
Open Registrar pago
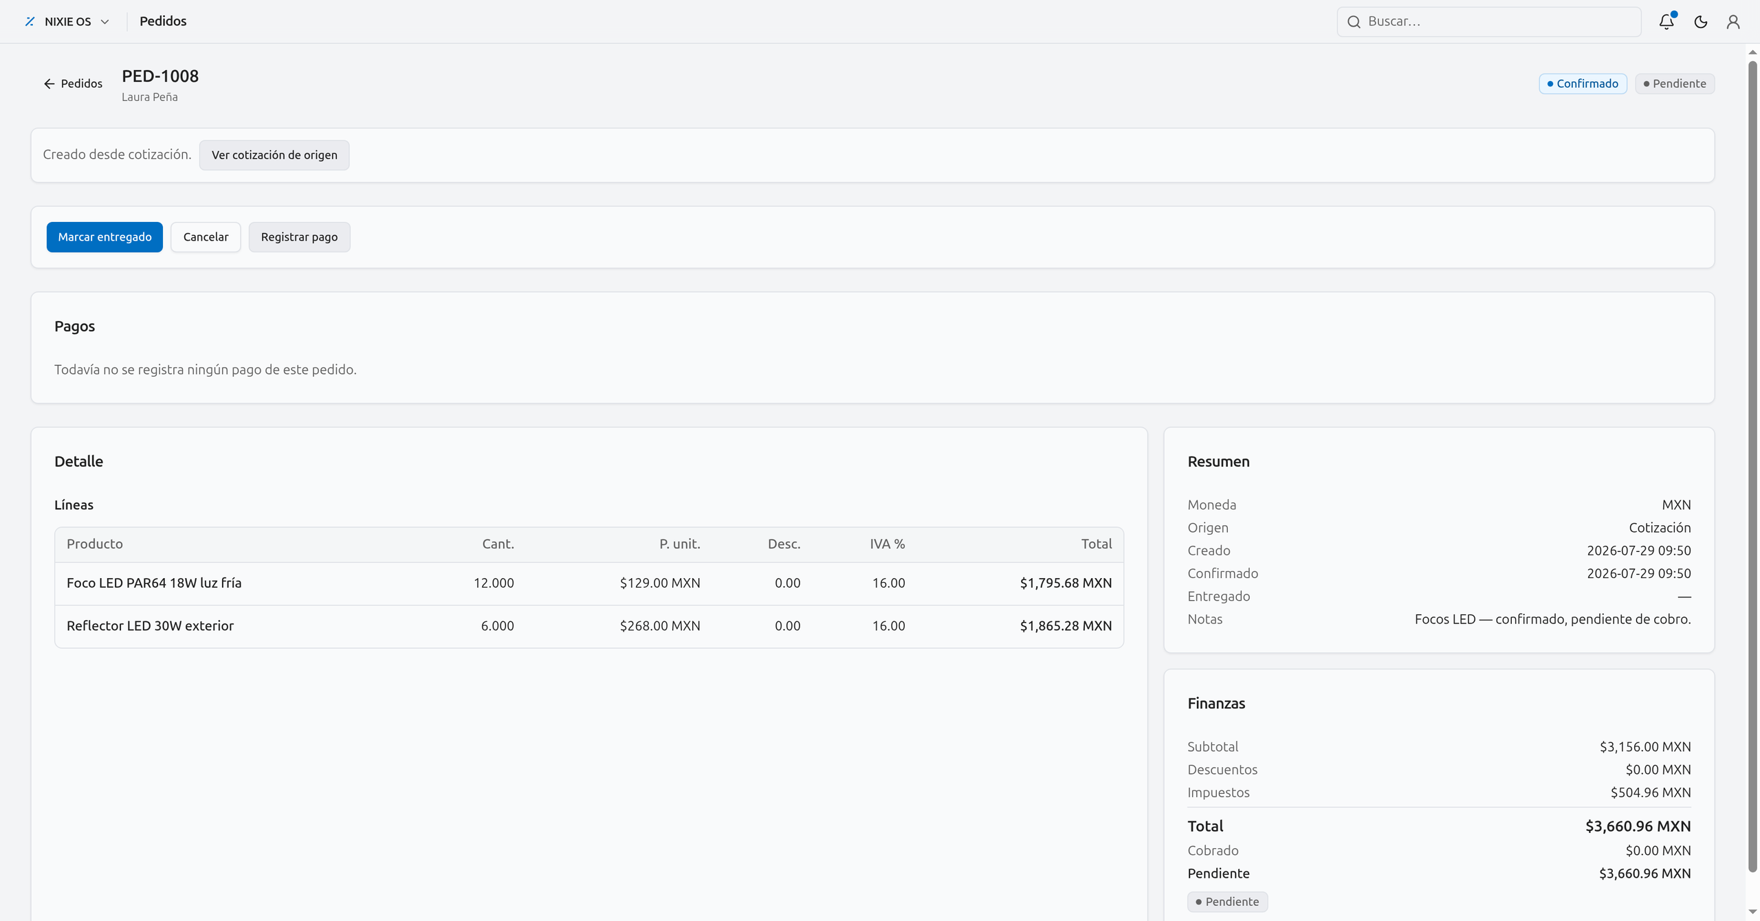click(299, 236)
